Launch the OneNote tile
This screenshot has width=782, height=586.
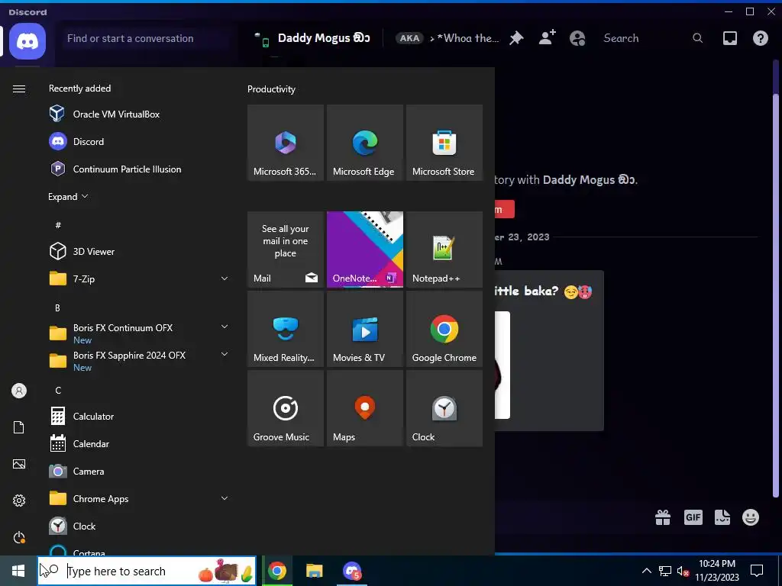click(x=364, y=250)
